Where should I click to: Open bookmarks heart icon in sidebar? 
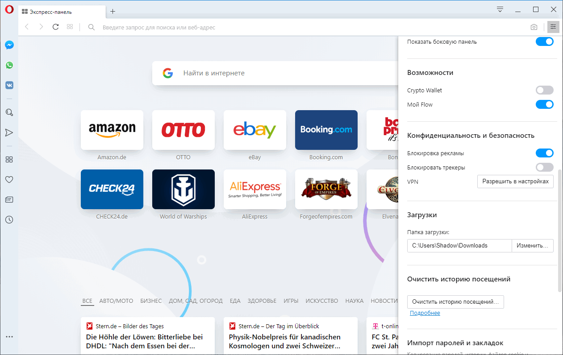[9, 179]
